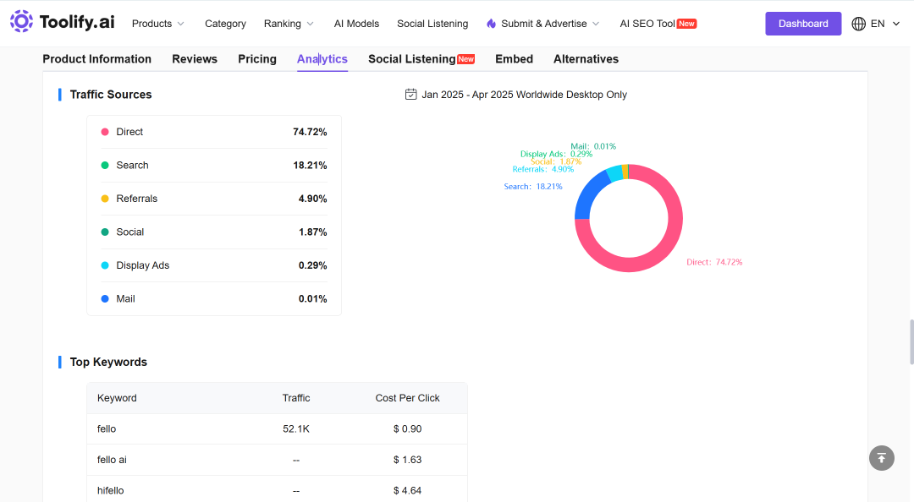
Task: Click the Toolify.ai brand name
Action: 77,22
